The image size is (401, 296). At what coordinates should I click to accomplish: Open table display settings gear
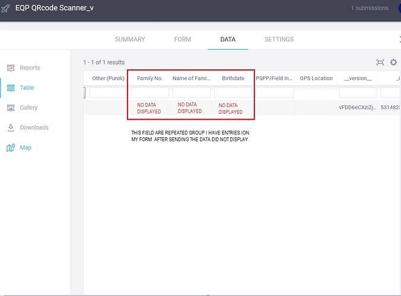tap(393, 62)
